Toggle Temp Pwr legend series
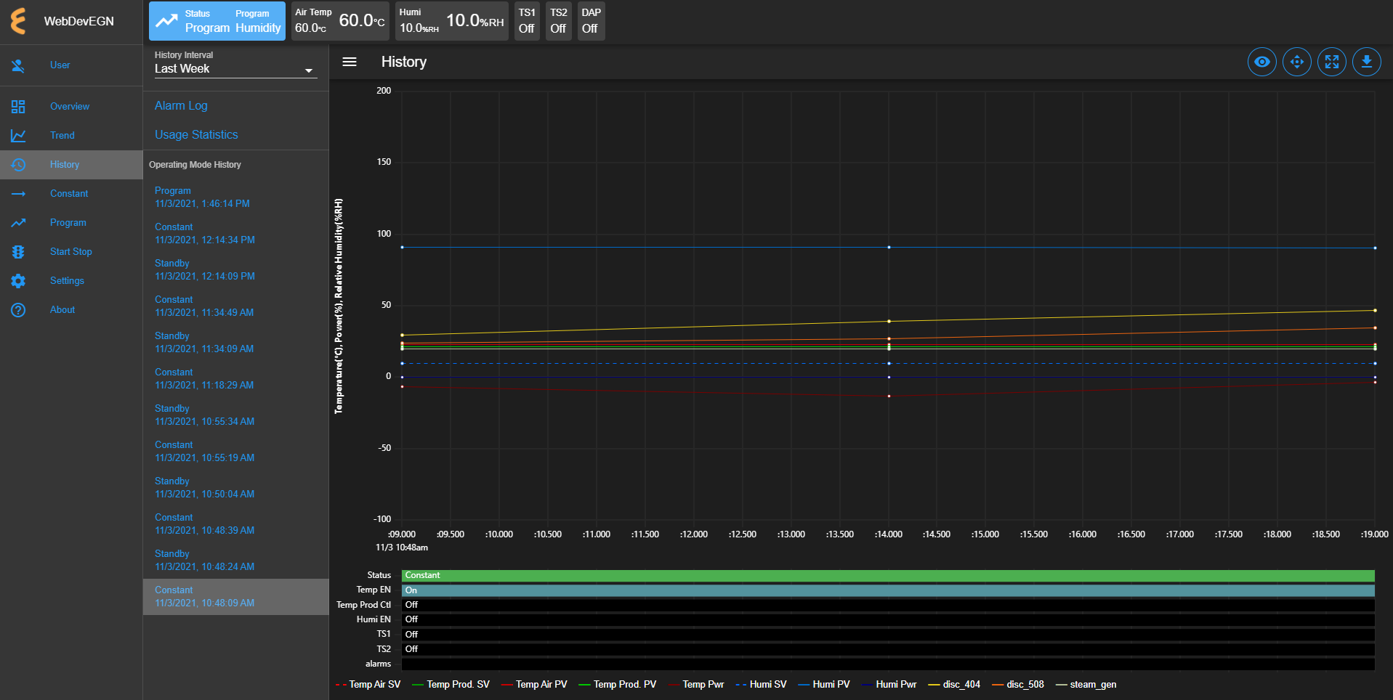This screenshot has width=1393, height=700. [x=696, y=685]
